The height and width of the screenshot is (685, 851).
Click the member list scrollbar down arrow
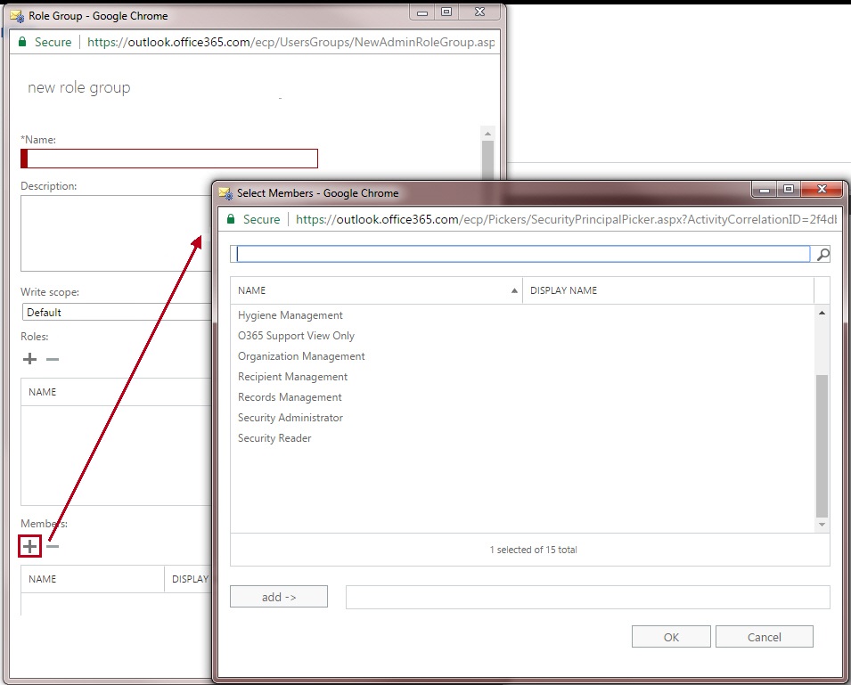point(822,525)
